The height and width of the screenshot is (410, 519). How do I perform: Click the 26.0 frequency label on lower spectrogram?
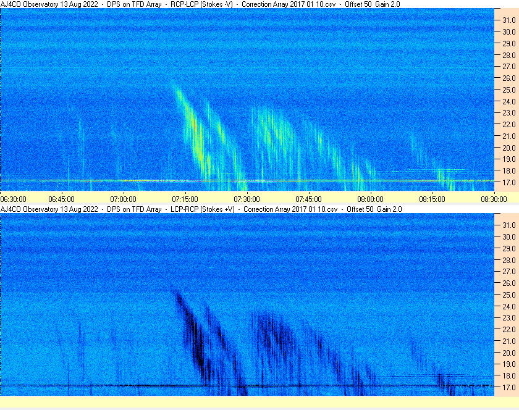click(509, 283)
